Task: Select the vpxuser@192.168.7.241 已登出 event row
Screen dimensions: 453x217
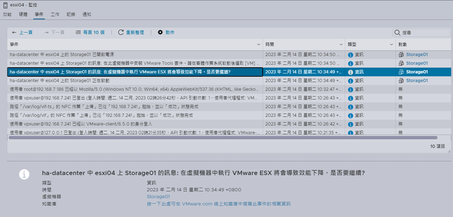Action: pyautogui.click(x=229, y=98)
